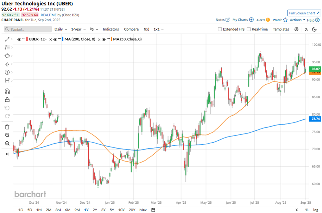322x213 pixels.
Task: Select the 6M time range
Action: 67,210
